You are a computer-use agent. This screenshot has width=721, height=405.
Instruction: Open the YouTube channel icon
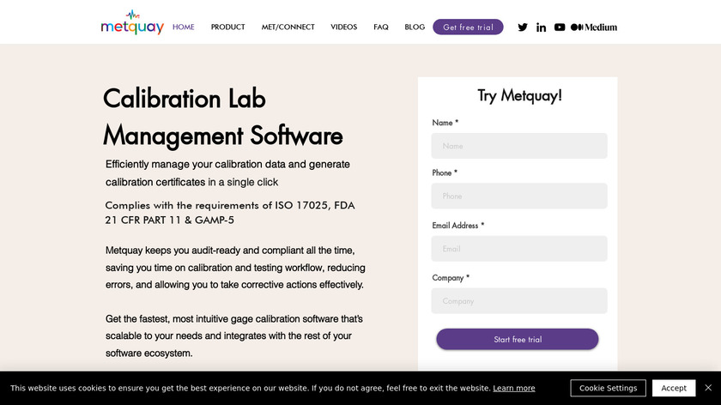tap(559, 27)
